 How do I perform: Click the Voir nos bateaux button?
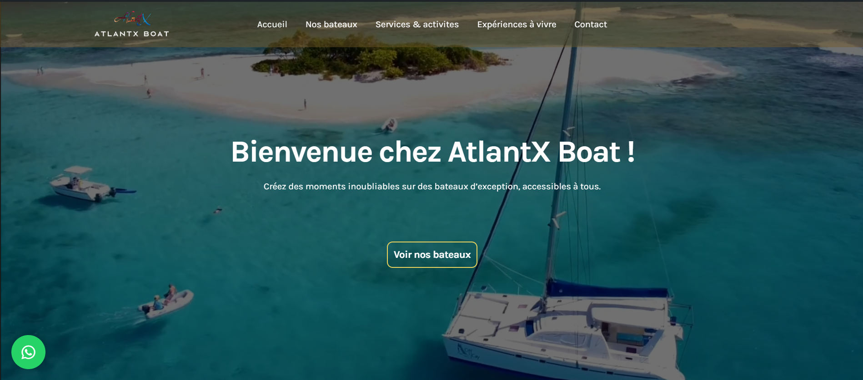click(x=432, y=255)
